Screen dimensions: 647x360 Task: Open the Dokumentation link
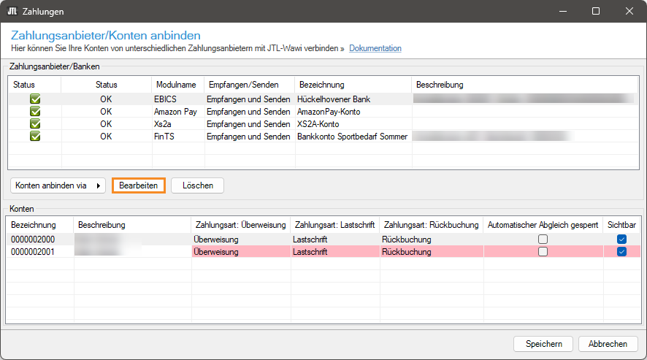[375, 48]
